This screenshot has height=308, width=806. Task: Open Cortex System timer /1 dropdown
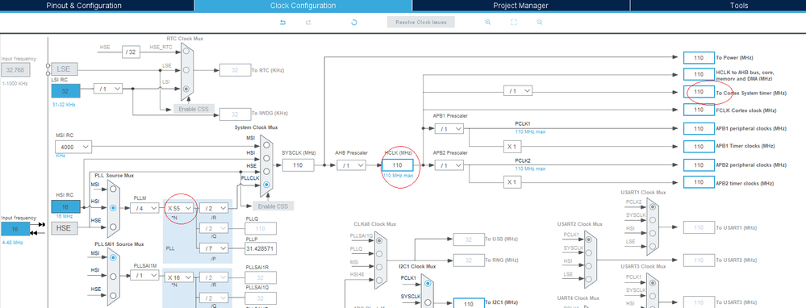[518, 91]
